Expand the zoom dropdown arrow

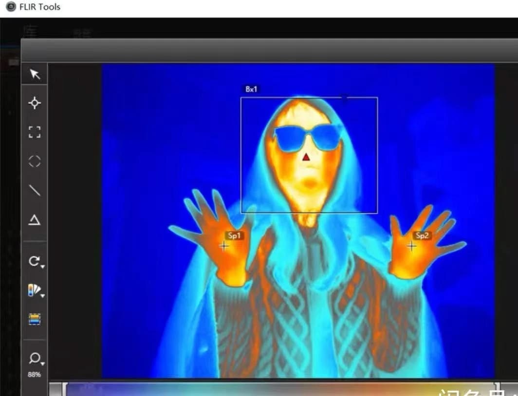tap(43, 364)
